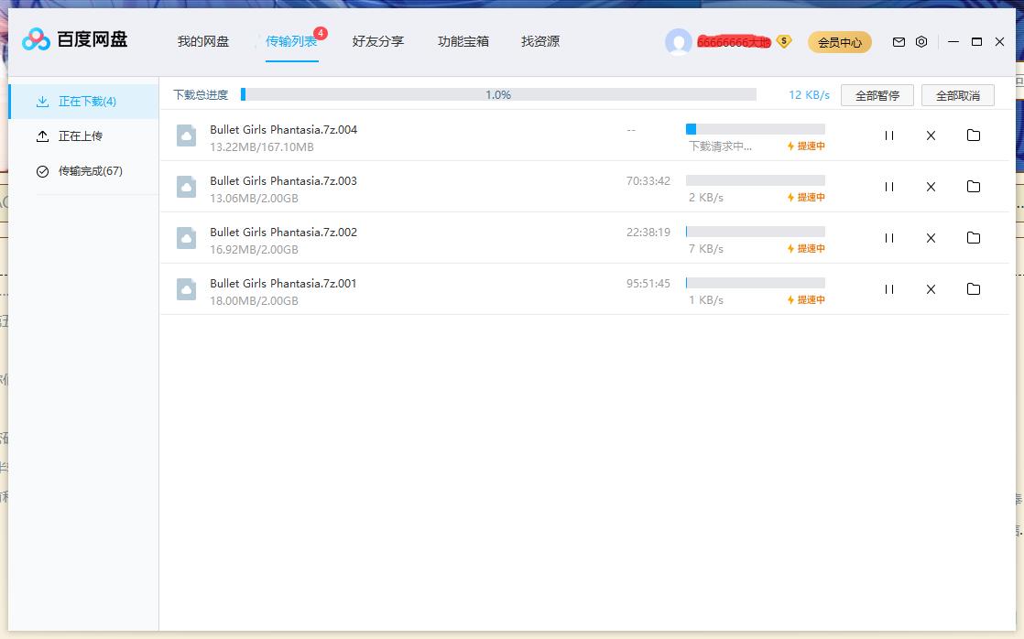Select 传输列表 tab
This screenshot has height=639, width=1024.
(x=291, y=42)
